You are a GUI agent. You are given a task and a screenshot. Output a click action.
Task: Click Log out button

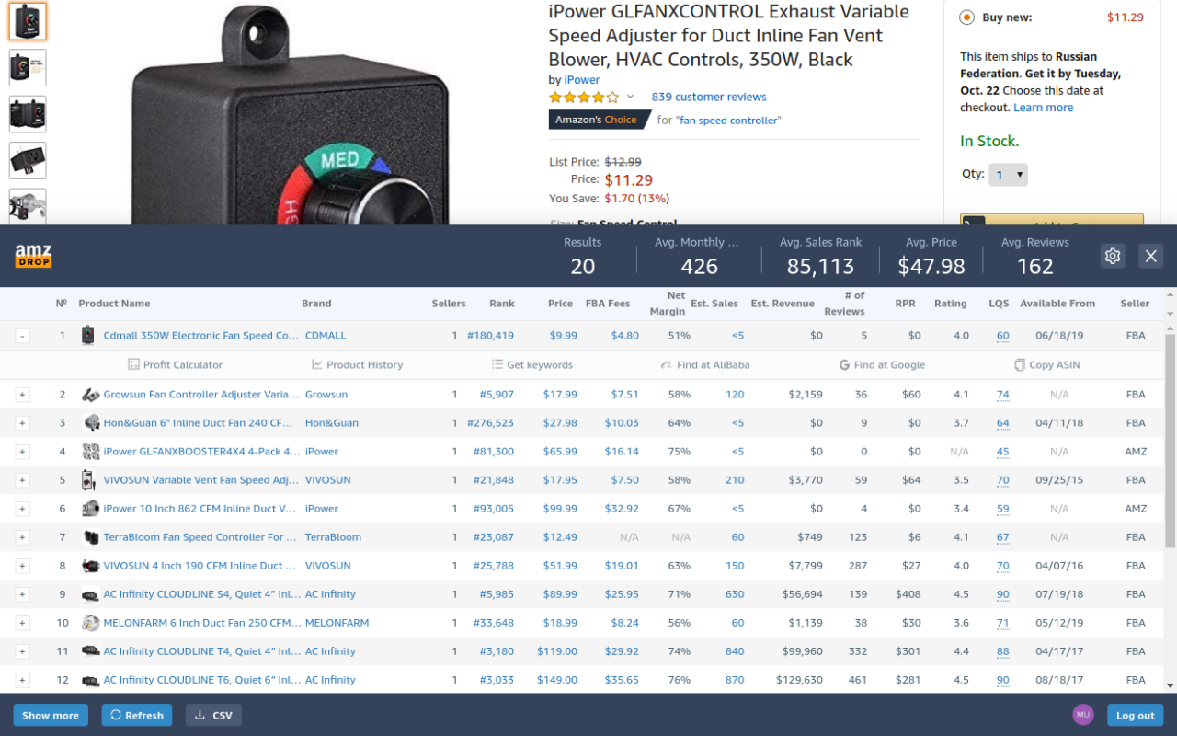point(1135,715)
